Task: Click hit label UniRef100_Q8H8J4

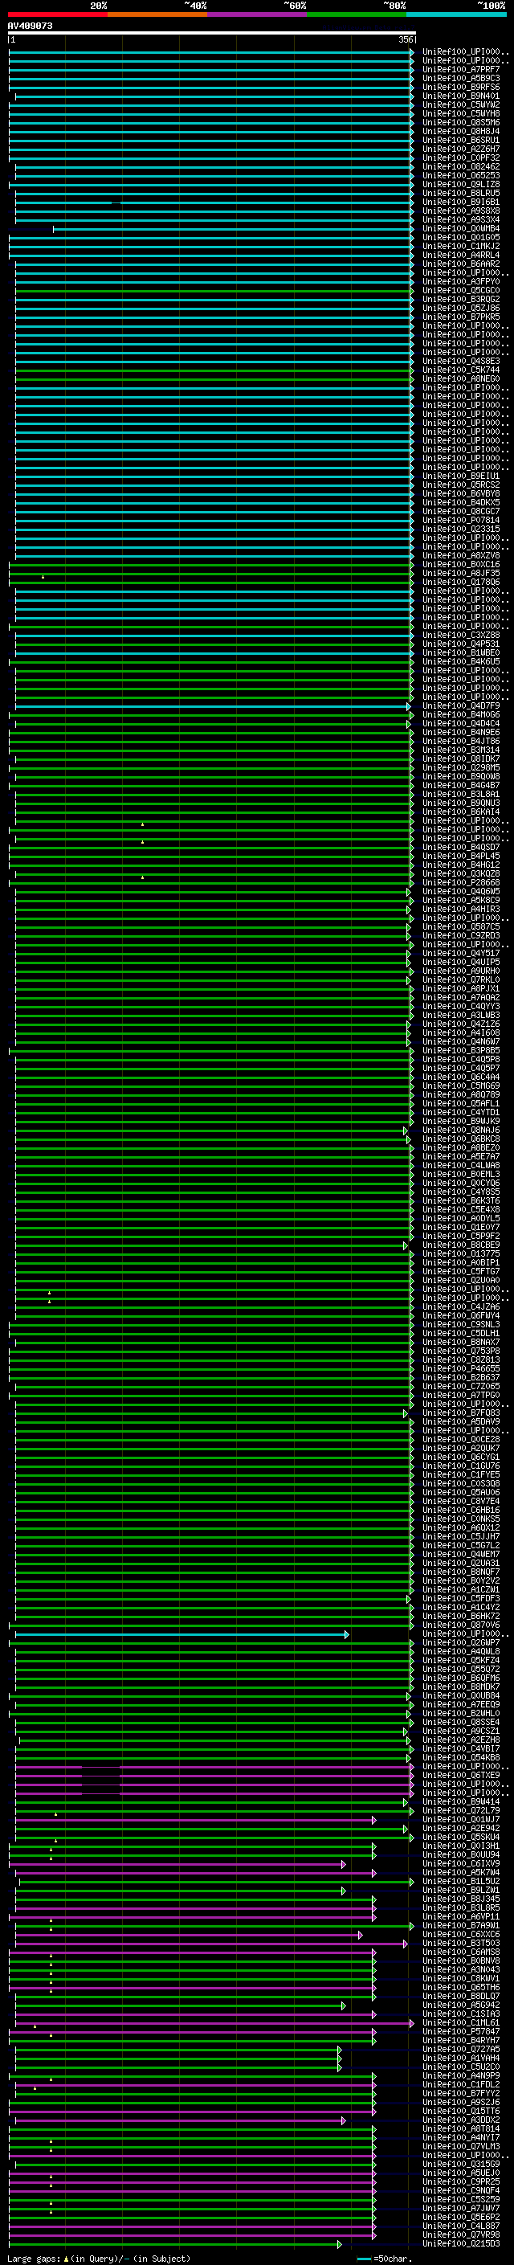Action: pos(460,131)
